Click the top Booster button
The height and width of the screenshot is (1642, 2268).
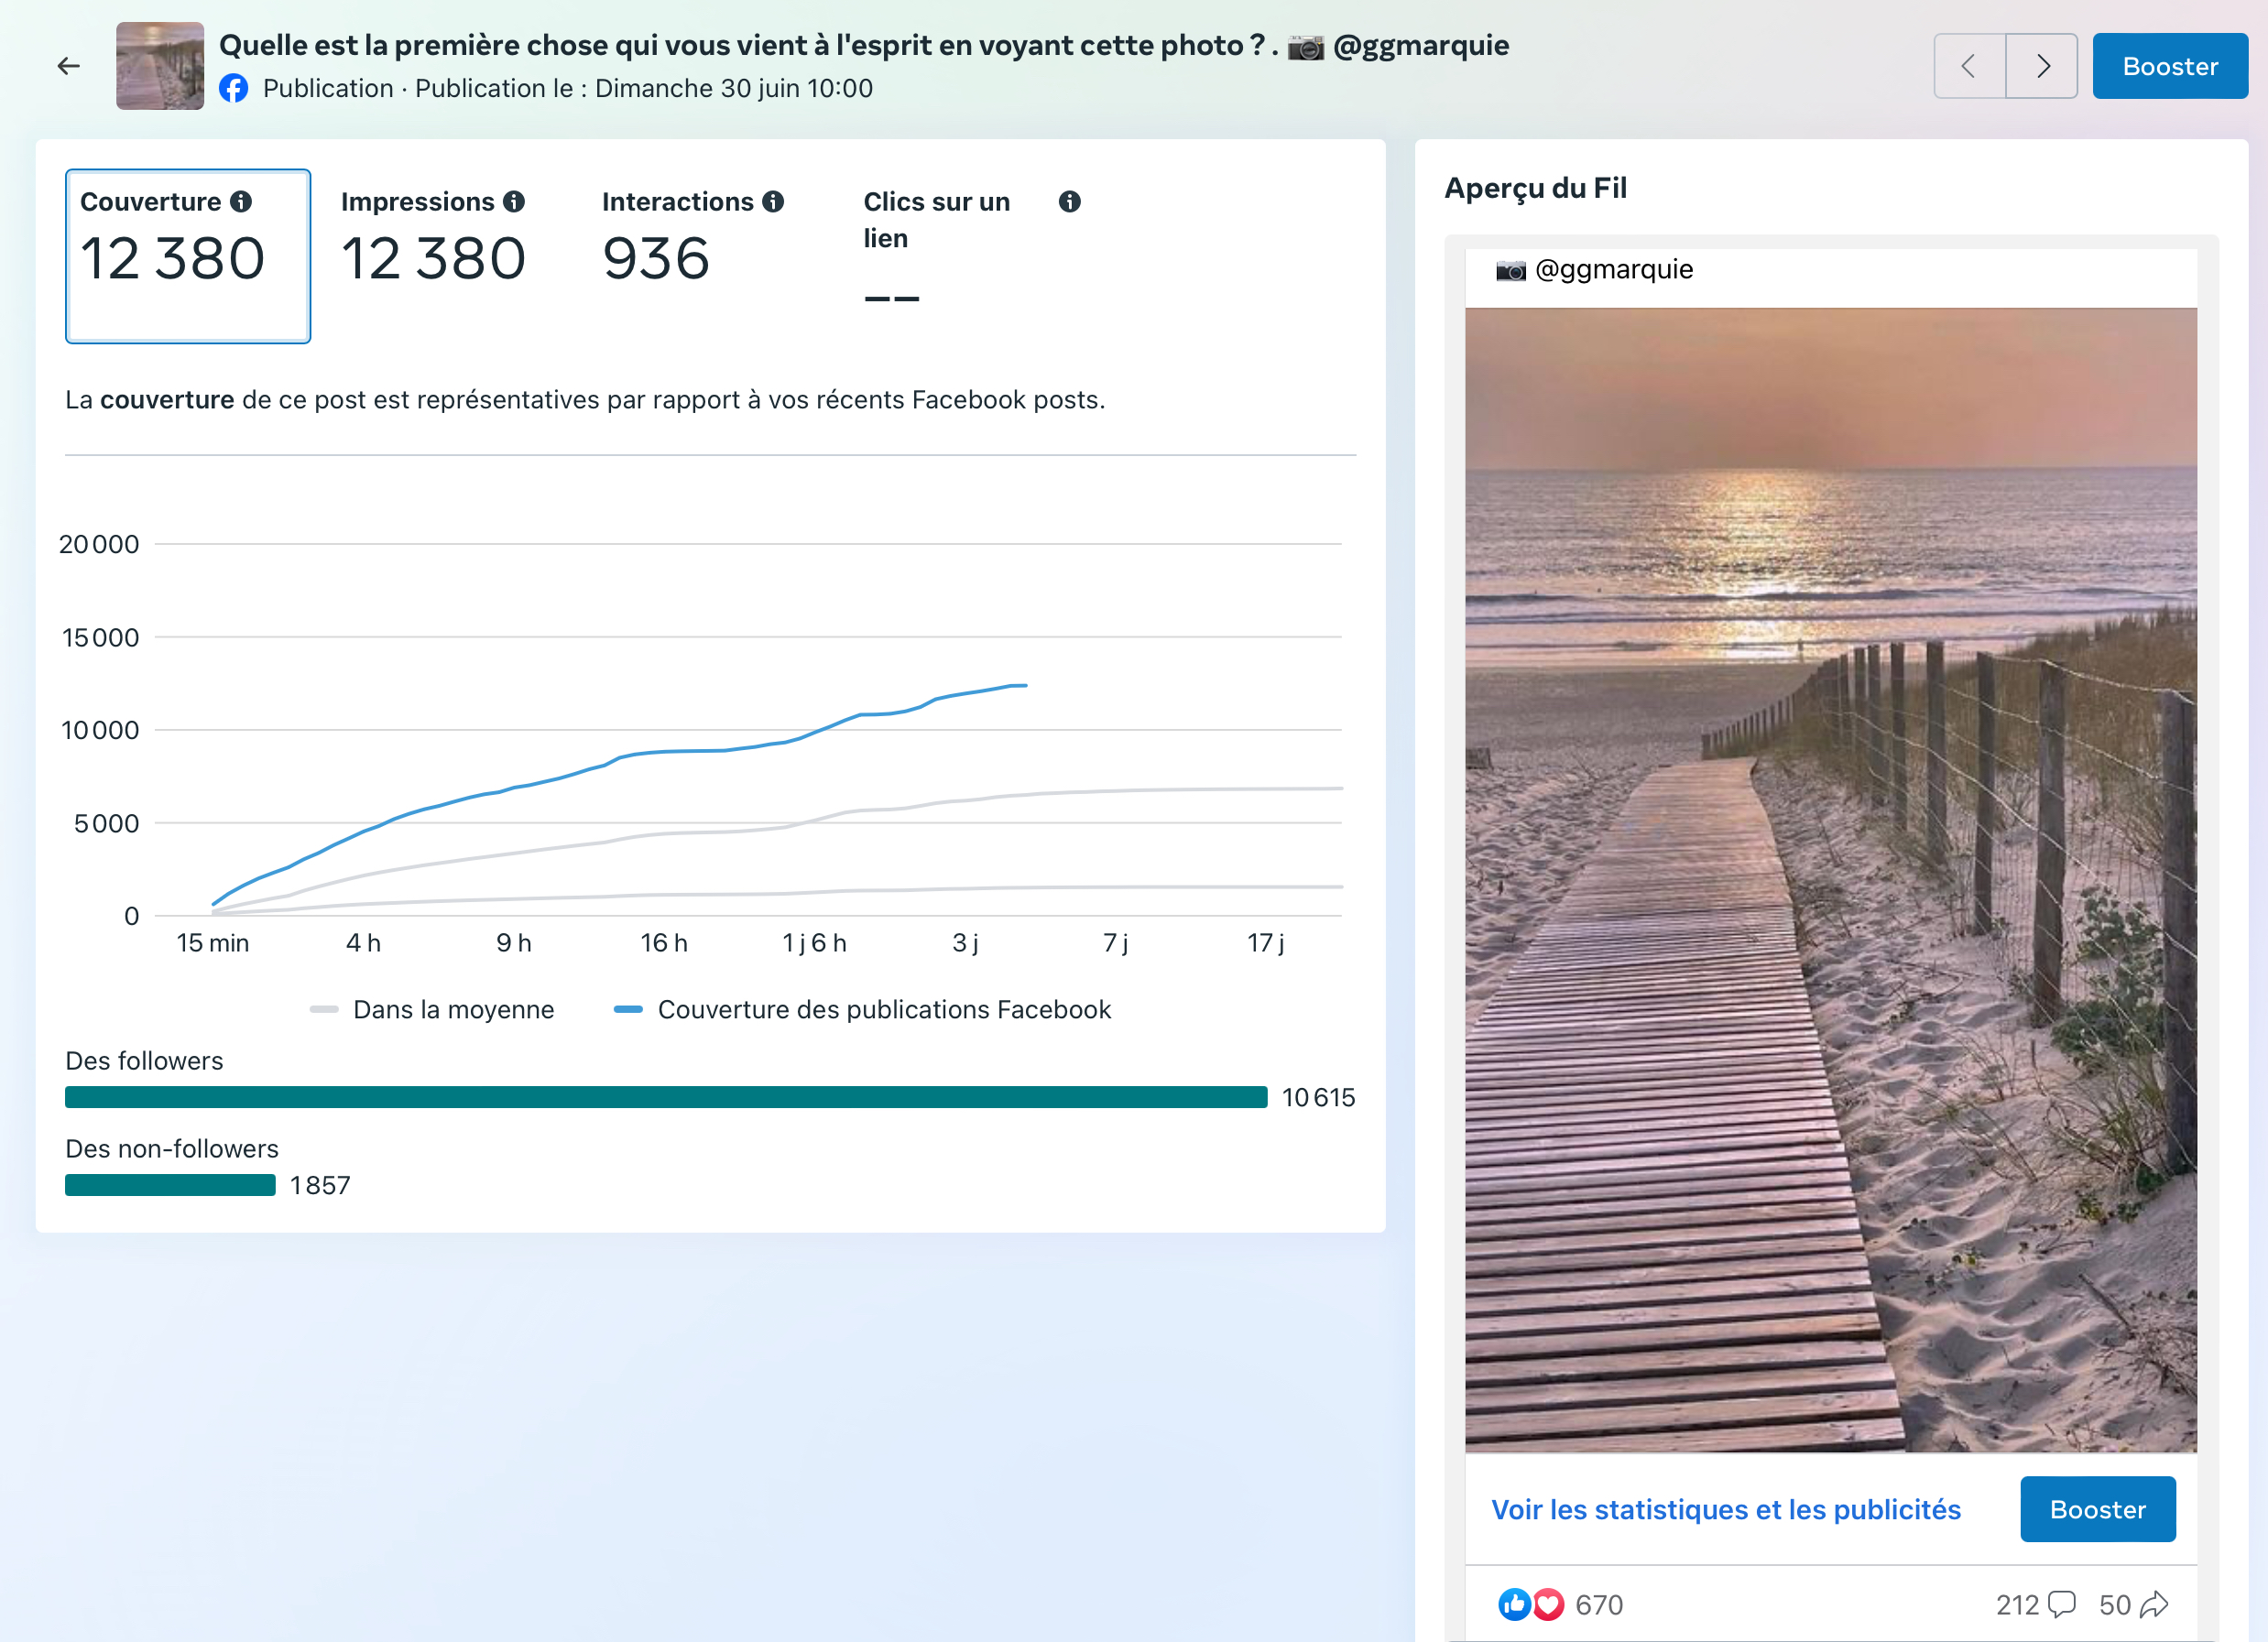click(x=2170, y=66)
